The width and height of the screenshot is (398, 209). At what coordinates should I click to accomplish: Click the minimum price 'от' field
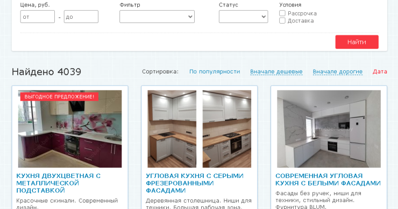coord(38,17)
